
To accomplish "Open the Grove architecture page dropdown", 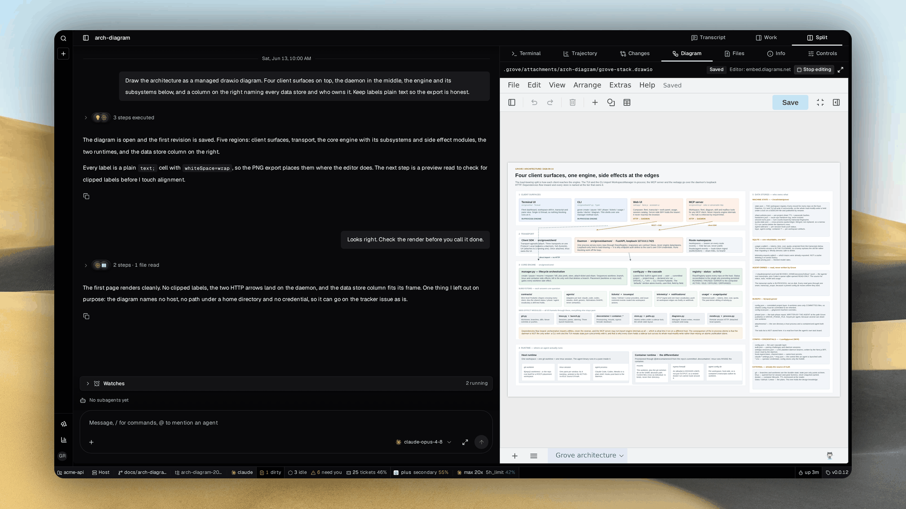I will pyautogui.click(x=587, y=455).
